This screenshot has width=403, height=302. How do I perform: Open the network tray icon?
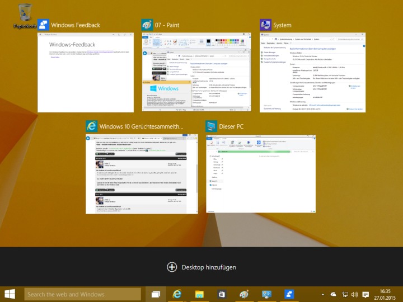345,295
